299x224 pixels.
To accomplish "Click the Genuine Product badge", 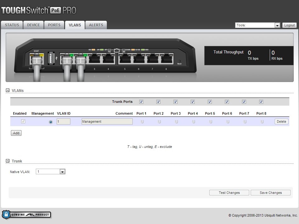I will tap(26, 215).
